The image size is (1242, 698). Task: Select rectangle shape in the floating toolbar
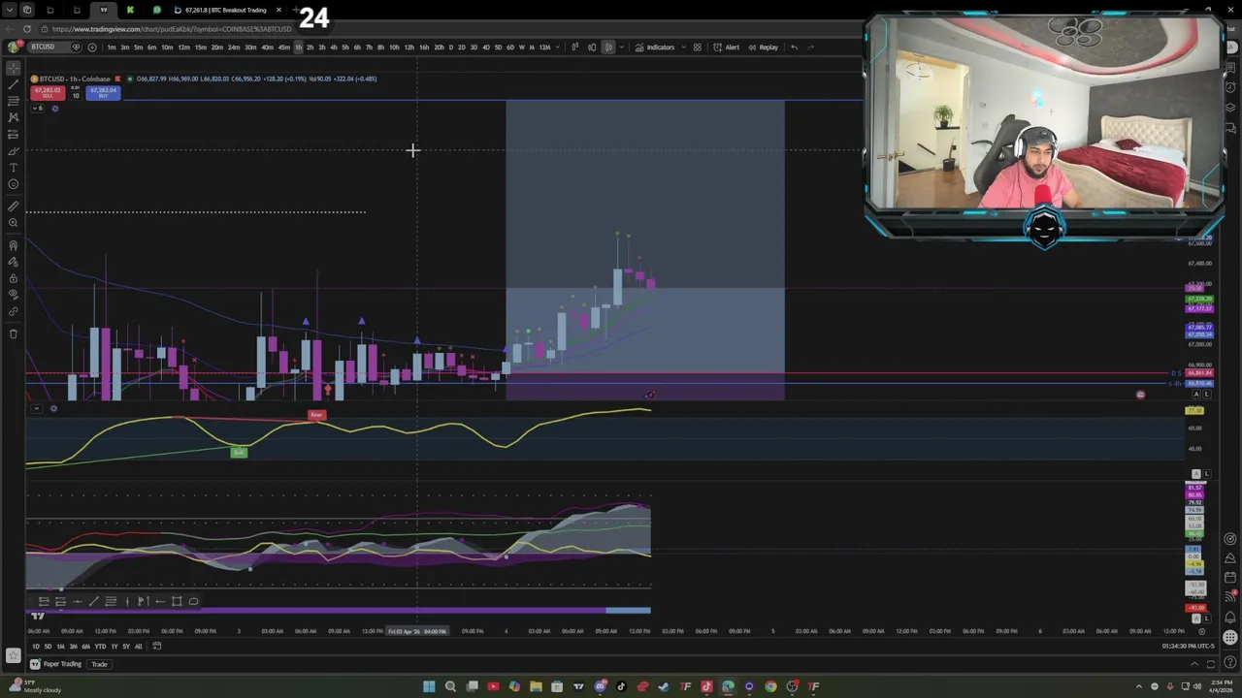click(177, 601)
